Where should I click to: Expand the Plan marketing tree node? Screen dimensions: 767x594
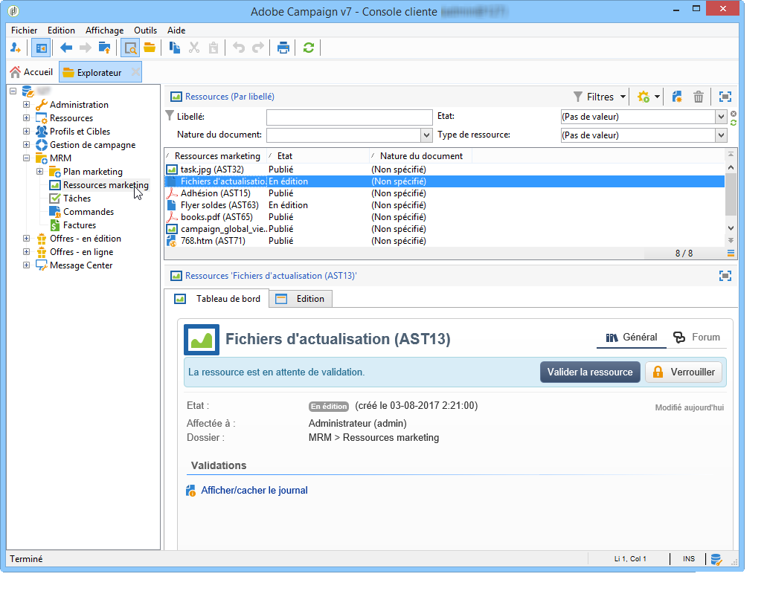(39, 172)
